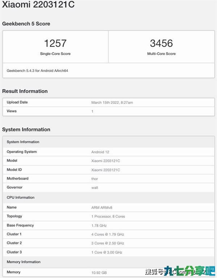Click the Model row label
This screenshot has height=278, width=217.
12,161
